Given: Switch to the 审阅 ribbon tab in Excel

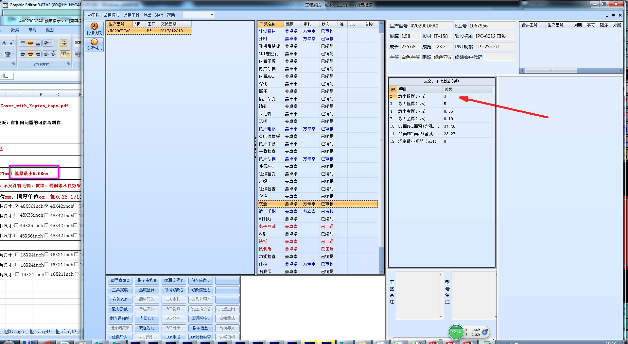Looking at the screenshot, I should [x=32, y=30].
